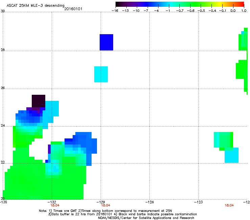Click the -0.1 label on the color scale
250x220 pixels.
click(223, 11)
